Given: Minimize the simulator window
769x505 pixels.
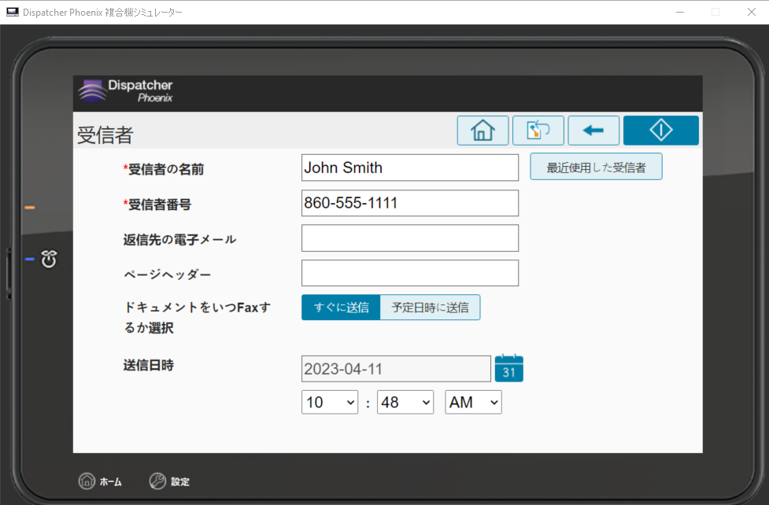Looking at the screenshot, I should point(680,12).
